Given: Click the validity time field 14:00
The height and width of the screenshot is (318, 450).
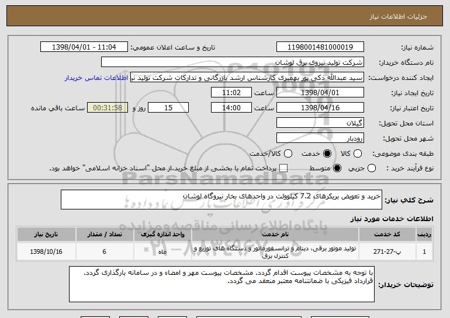Looking at the screenshot, I should pyautogui.click(x=231, y=108).
